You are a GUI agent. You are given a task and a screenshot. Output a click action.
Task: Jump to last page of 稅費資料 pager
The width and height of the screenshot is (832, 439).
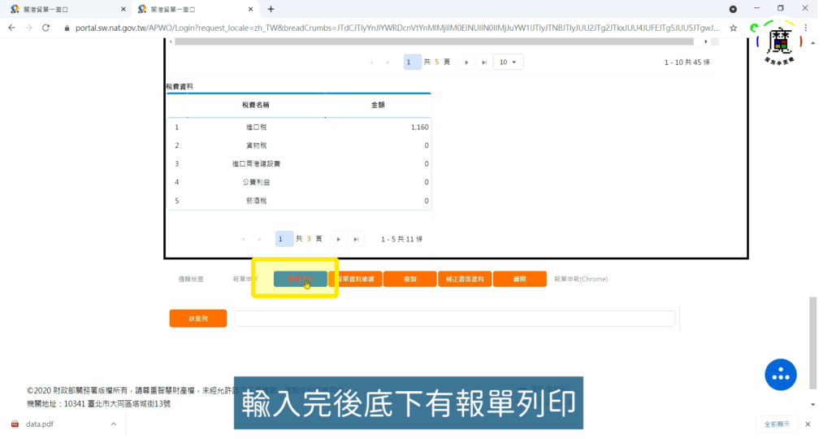click(356, 239)
